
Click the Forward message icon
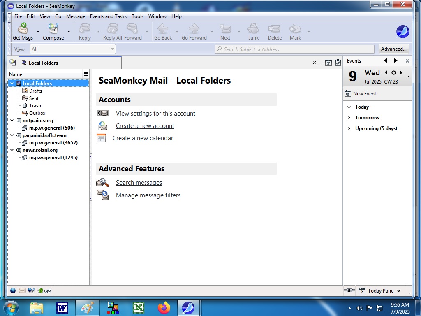pos(133,28)
